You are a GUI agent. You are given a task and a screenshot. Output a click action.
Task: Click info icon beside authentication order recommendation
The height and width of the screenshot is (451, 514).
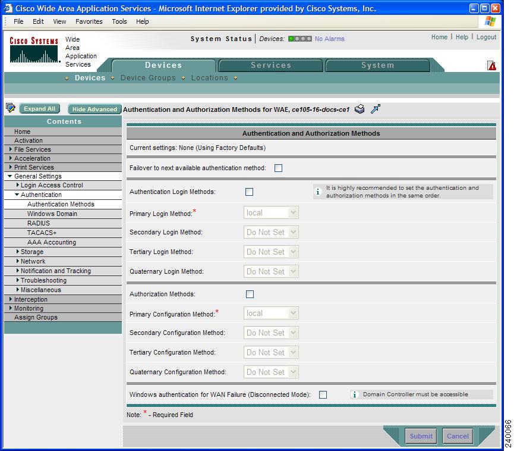[x=318, y=192]
